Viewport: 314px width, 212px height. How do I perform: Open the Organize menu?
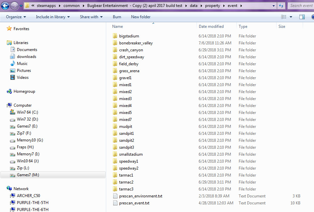point(16,17)
